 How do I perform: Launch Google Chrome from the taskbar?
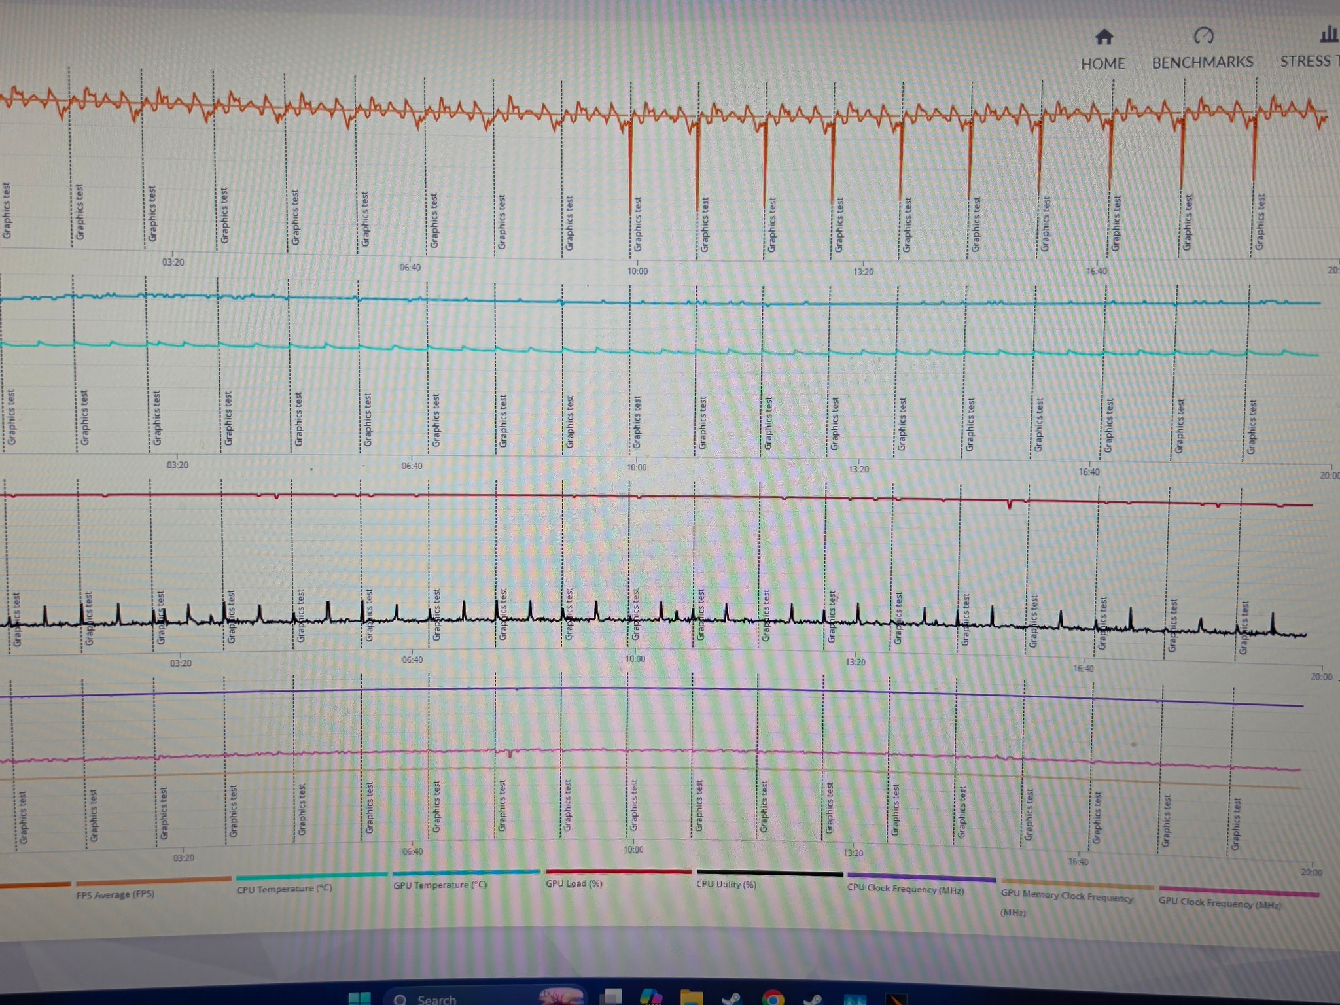pyautogui.click(x=773, y=998)
